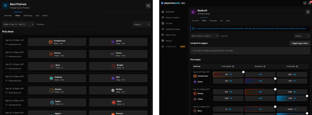
Task: Share the Bankroll contest
Action: coord(307,12)
